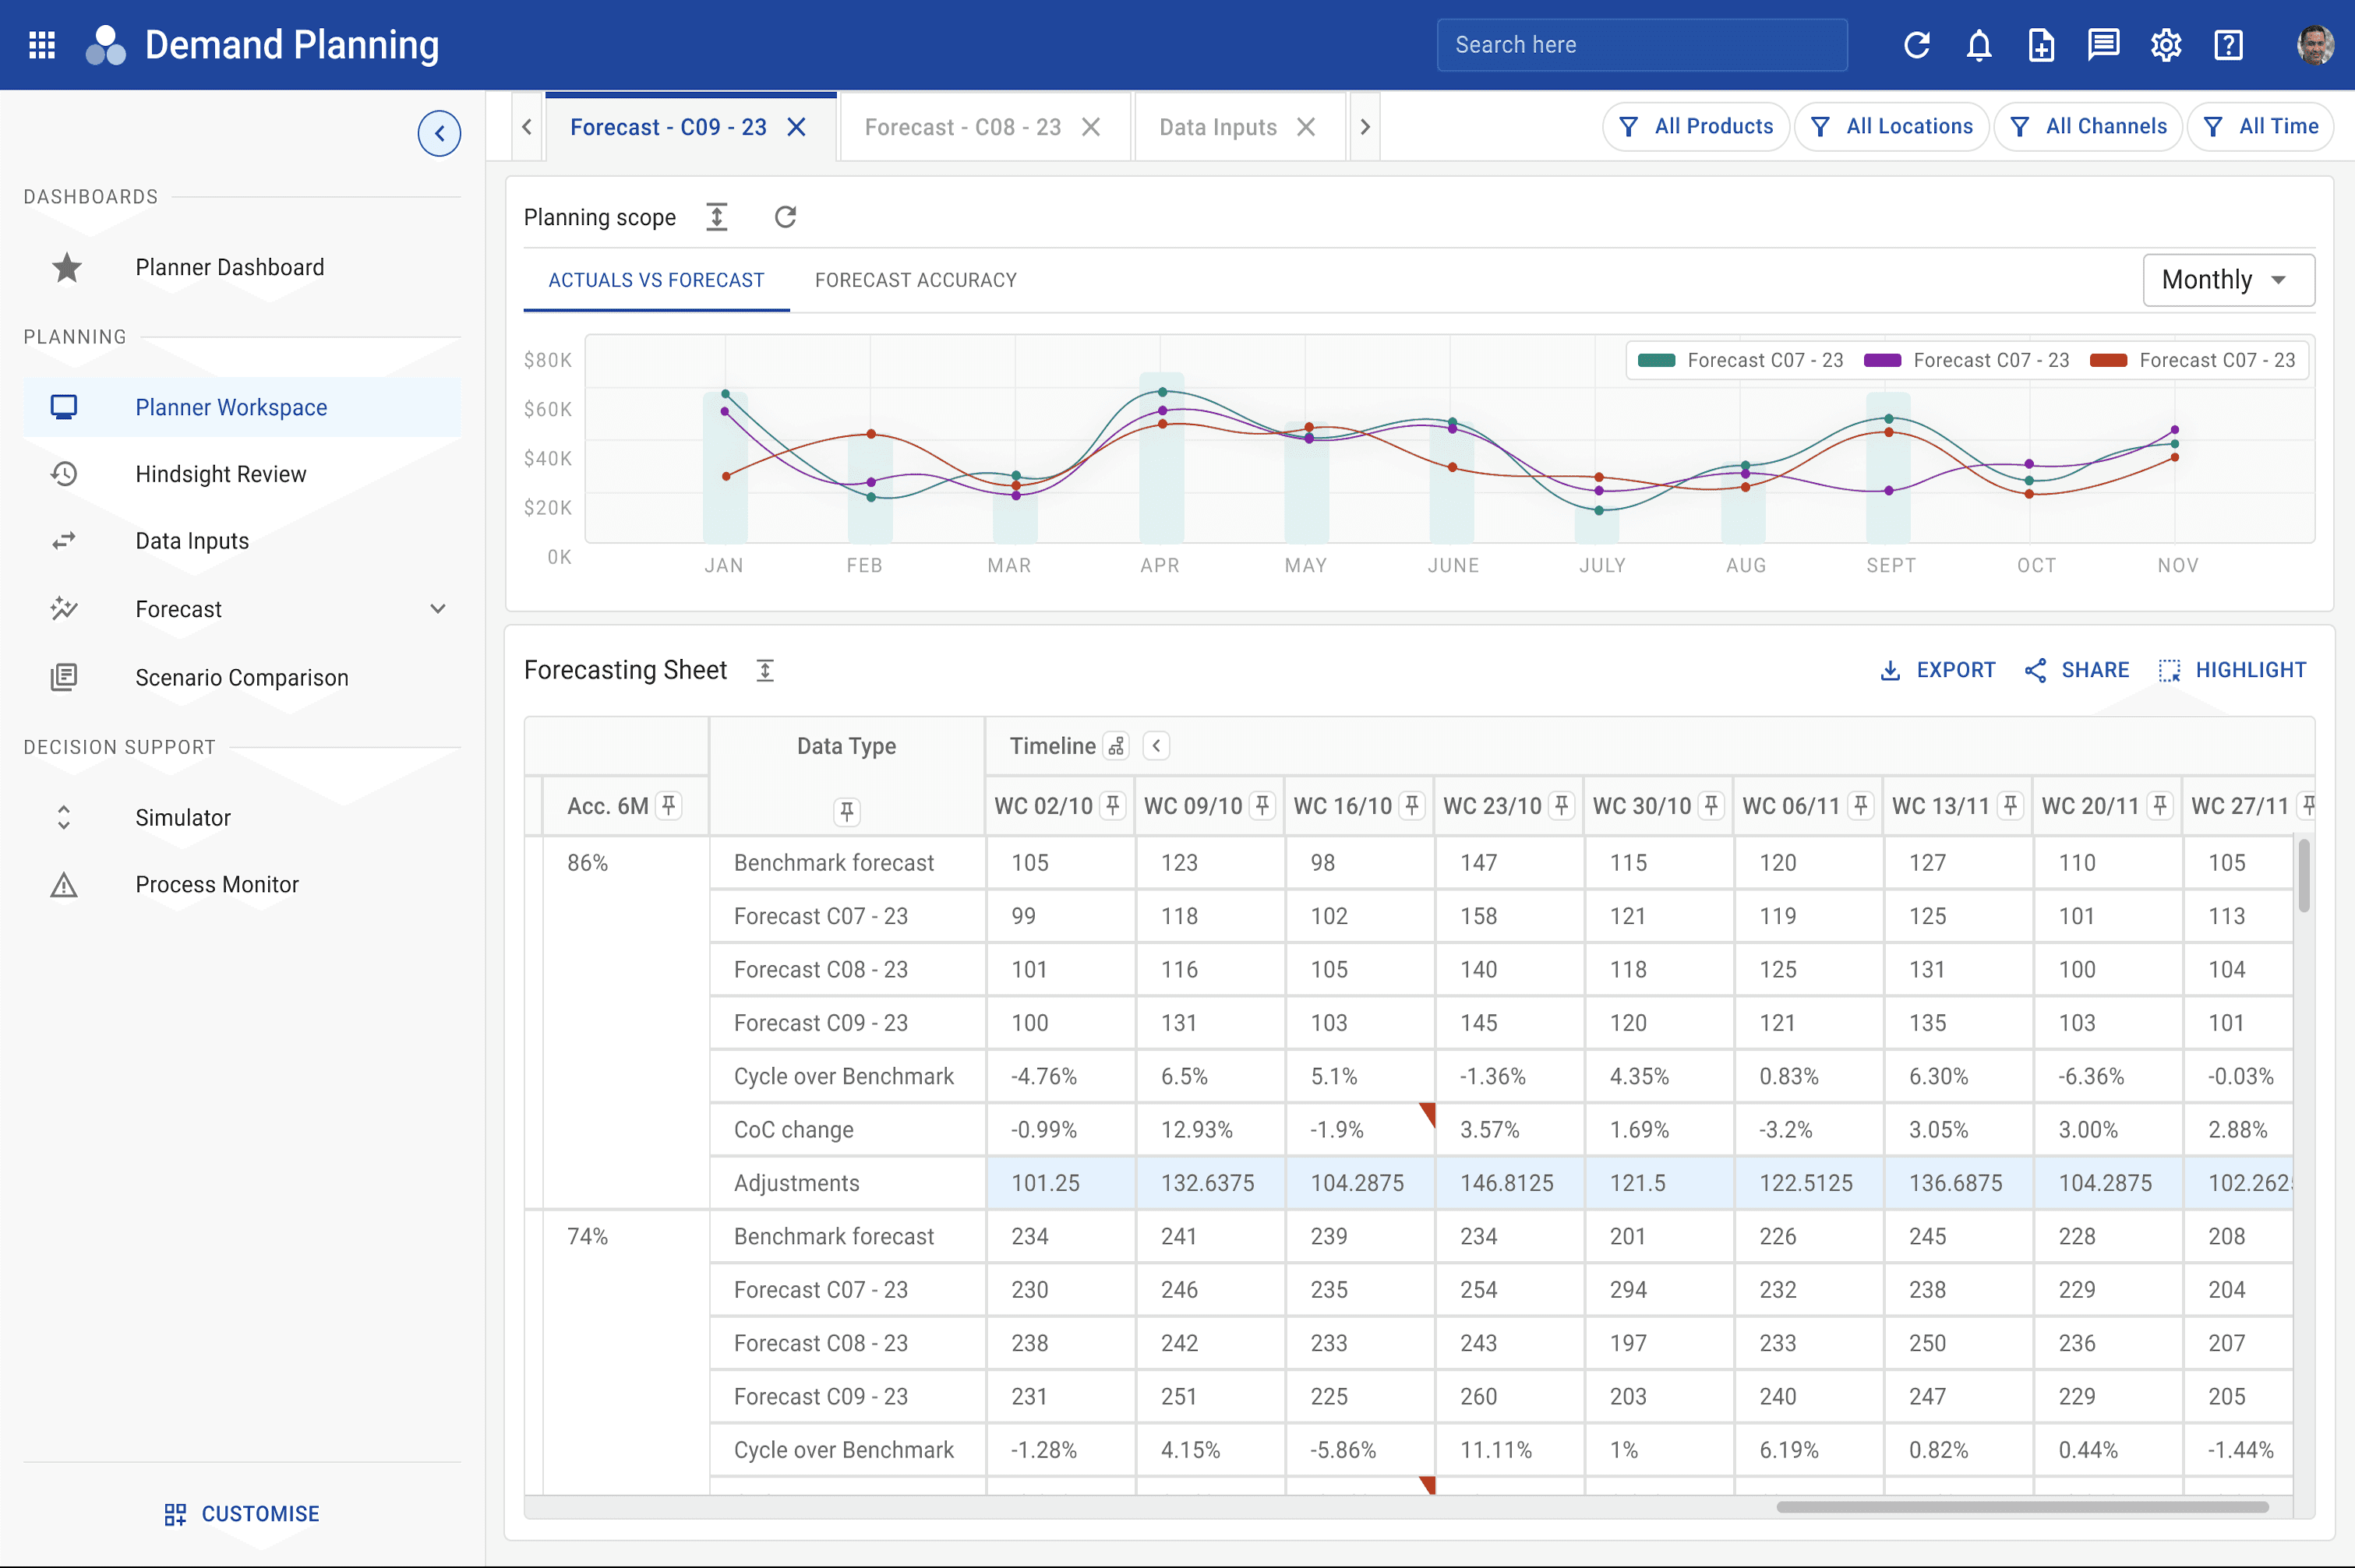The height and width of the screenshot is (1568, 2355).
Task: Open the add document icon in header
Action: coord(2041,45)
